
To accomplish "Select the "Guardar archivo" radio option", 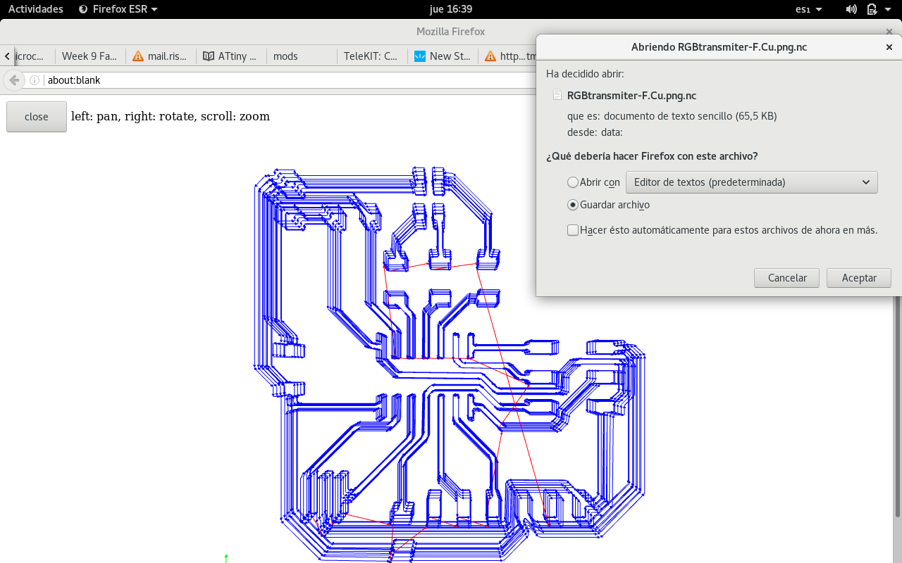I will (x=573, y=205).
